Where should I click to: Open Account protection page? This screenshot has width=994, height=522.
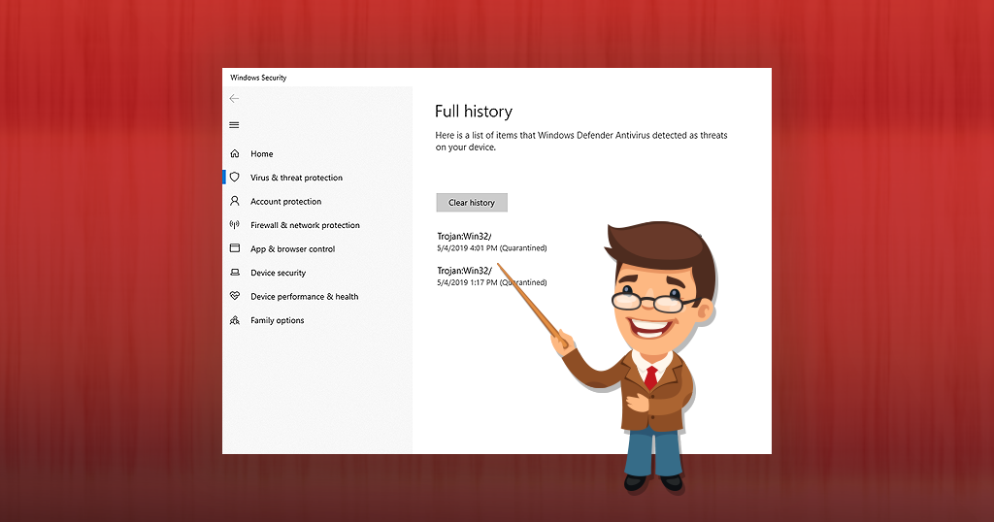click(x=285, y=202)
